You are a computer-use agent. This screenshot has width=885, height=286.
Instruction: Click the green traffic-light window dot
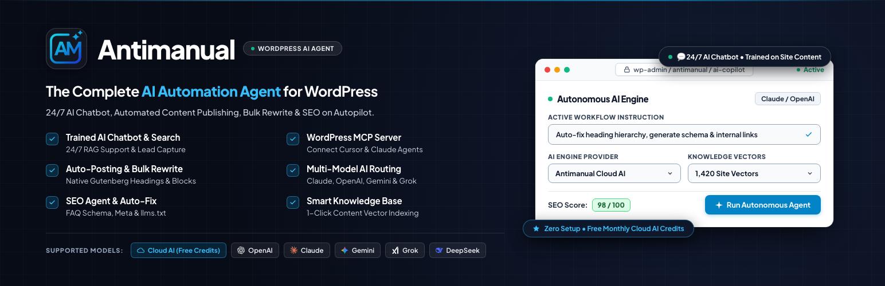[567, 70]
